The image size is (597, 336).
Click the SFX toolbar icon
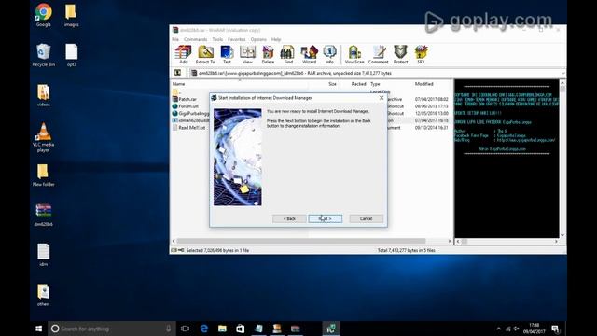(x=421, y=54)
